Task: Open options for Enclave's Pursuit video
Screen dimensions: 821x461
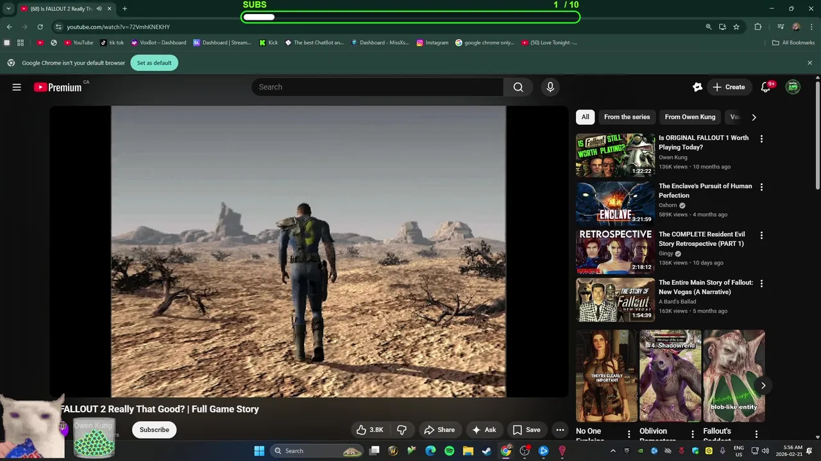Action: click(761, 187)
